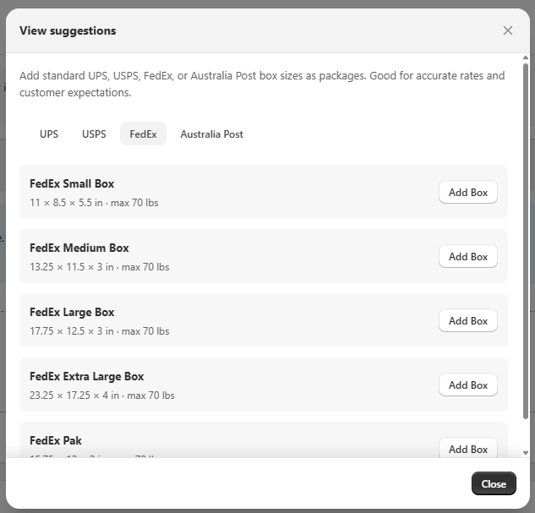535x513 pixels.
Task: Click the dialog's vertical scrollbar
Action: [525, 254]
